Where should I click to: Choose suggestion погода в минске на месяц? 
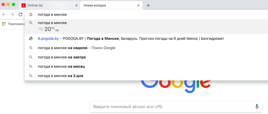pos(146,66)
